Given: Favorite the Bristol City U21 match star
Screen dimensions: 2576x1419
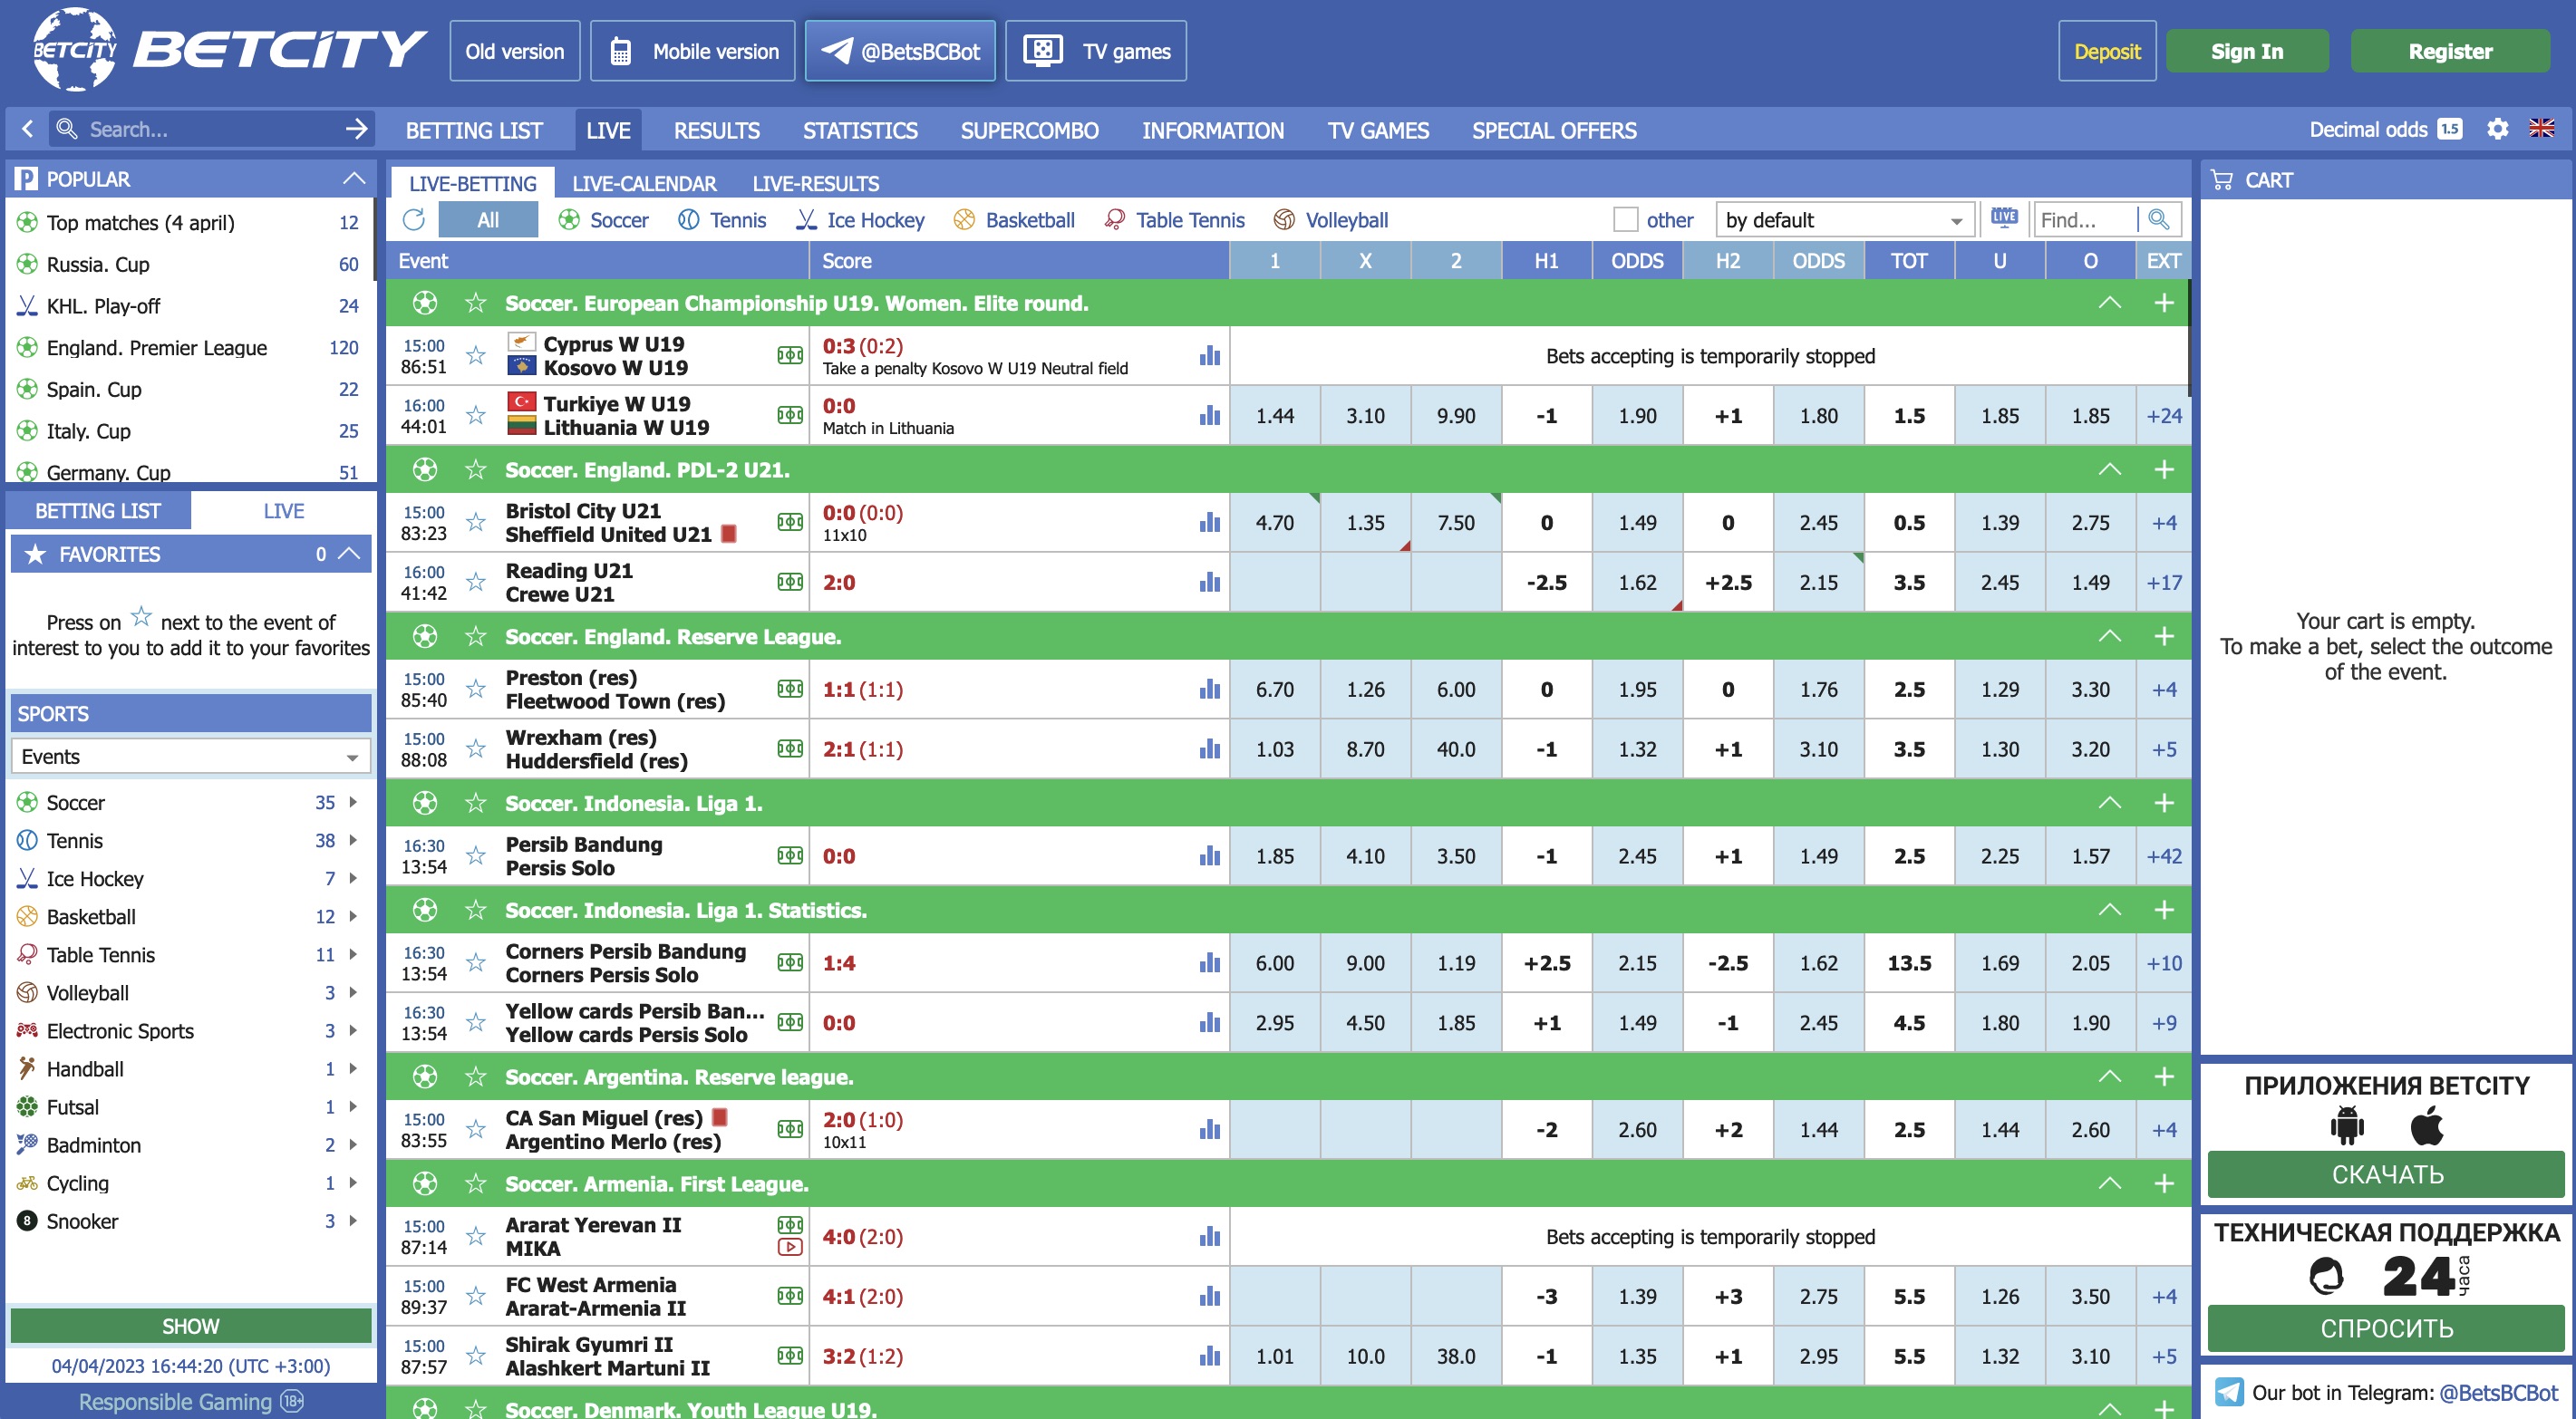Looking at the screenshot, I should [x=476, y=522].
